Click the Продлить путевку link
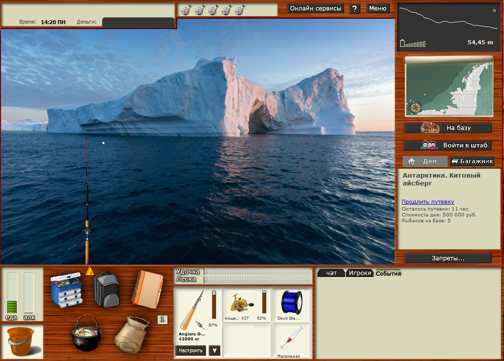This screenshot has height=361, width=504. [428, 202]
